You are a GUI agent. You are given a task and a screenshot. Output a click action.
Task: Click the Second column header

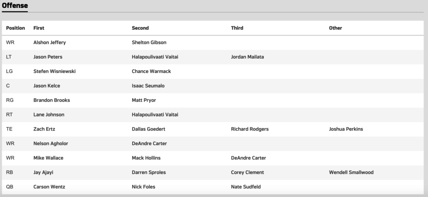point(140,28)
